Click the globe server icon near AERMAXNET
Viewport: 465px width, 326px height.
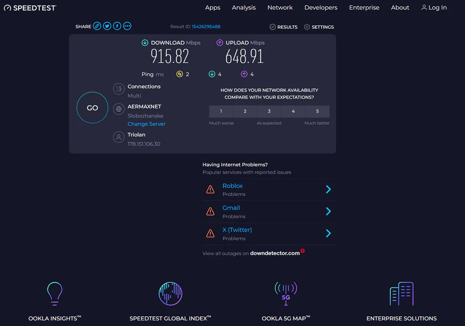(119, 109)
